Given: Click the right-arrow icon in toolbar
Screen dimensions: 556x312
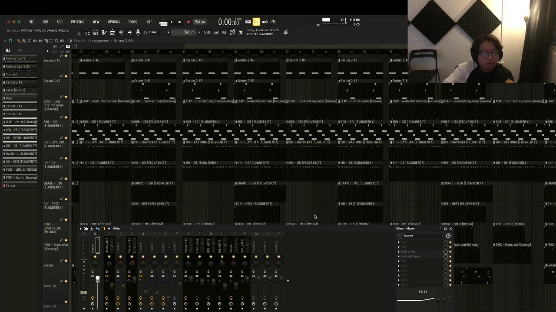Looking at the screenshot, I should [x=129, y=32].
